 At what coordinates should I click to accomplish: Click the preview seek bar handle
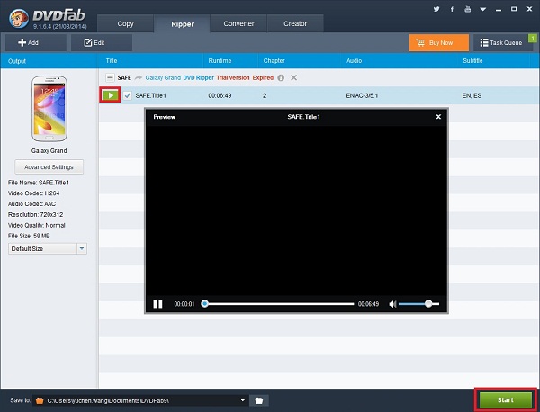[x=205, y=303]
